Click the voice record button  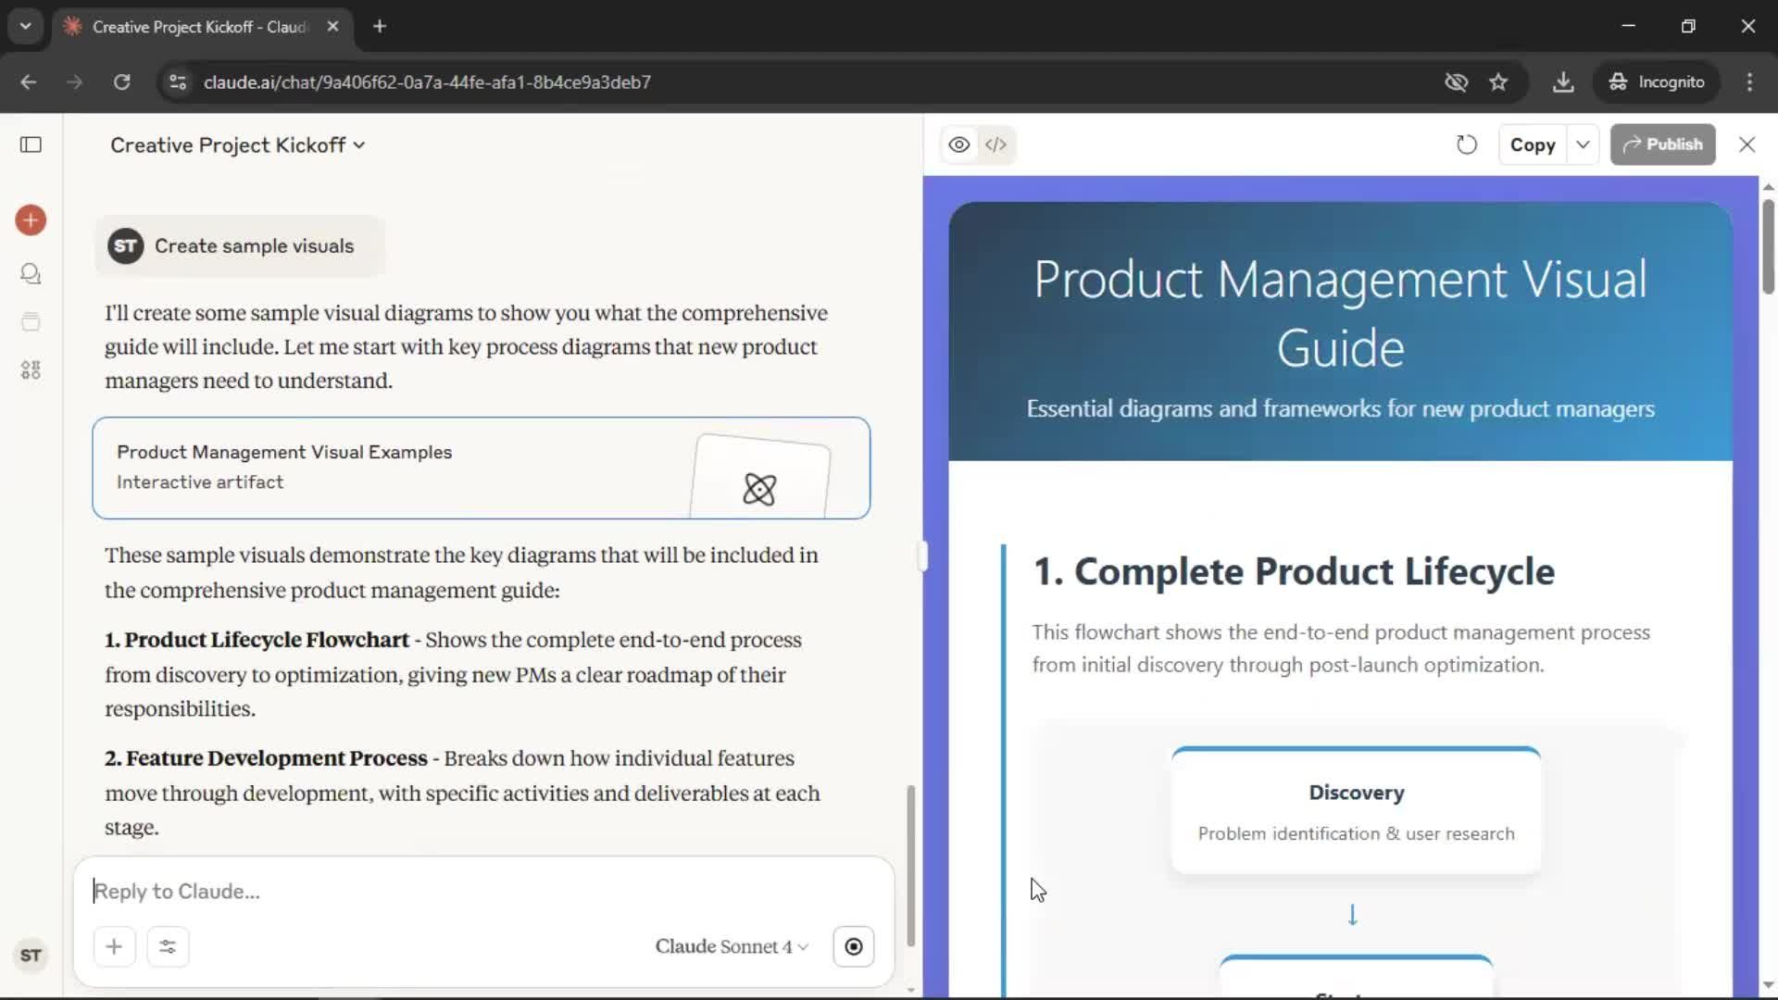tap(853, 946)
